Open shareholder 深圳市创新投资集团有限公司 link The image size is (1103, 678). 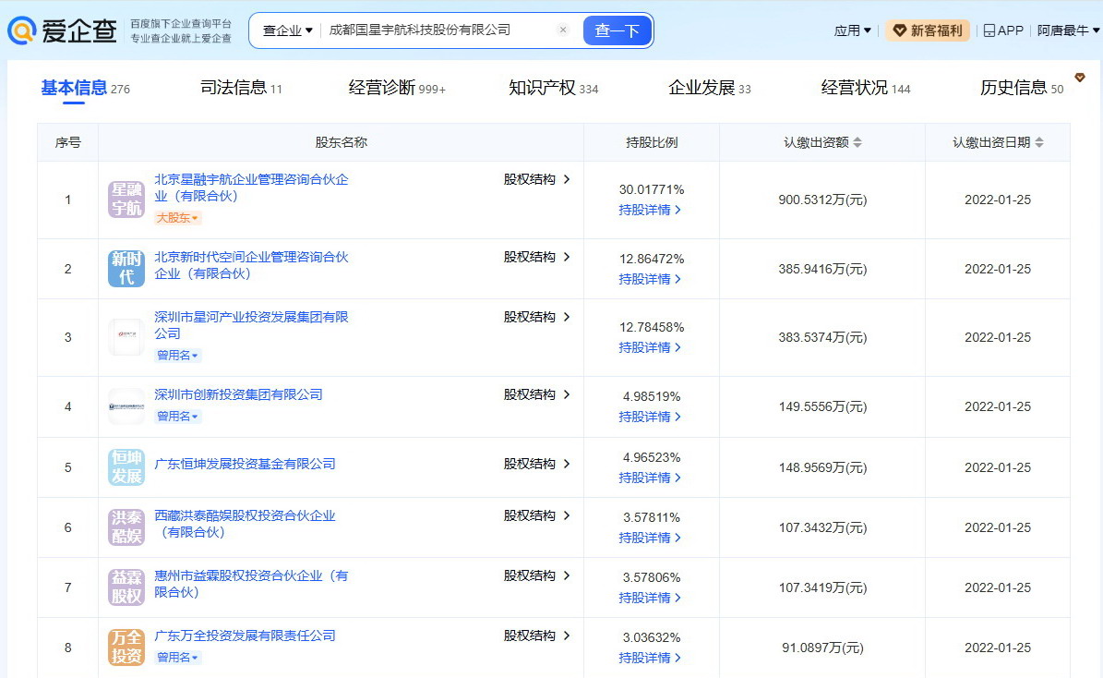click(238, 394)
